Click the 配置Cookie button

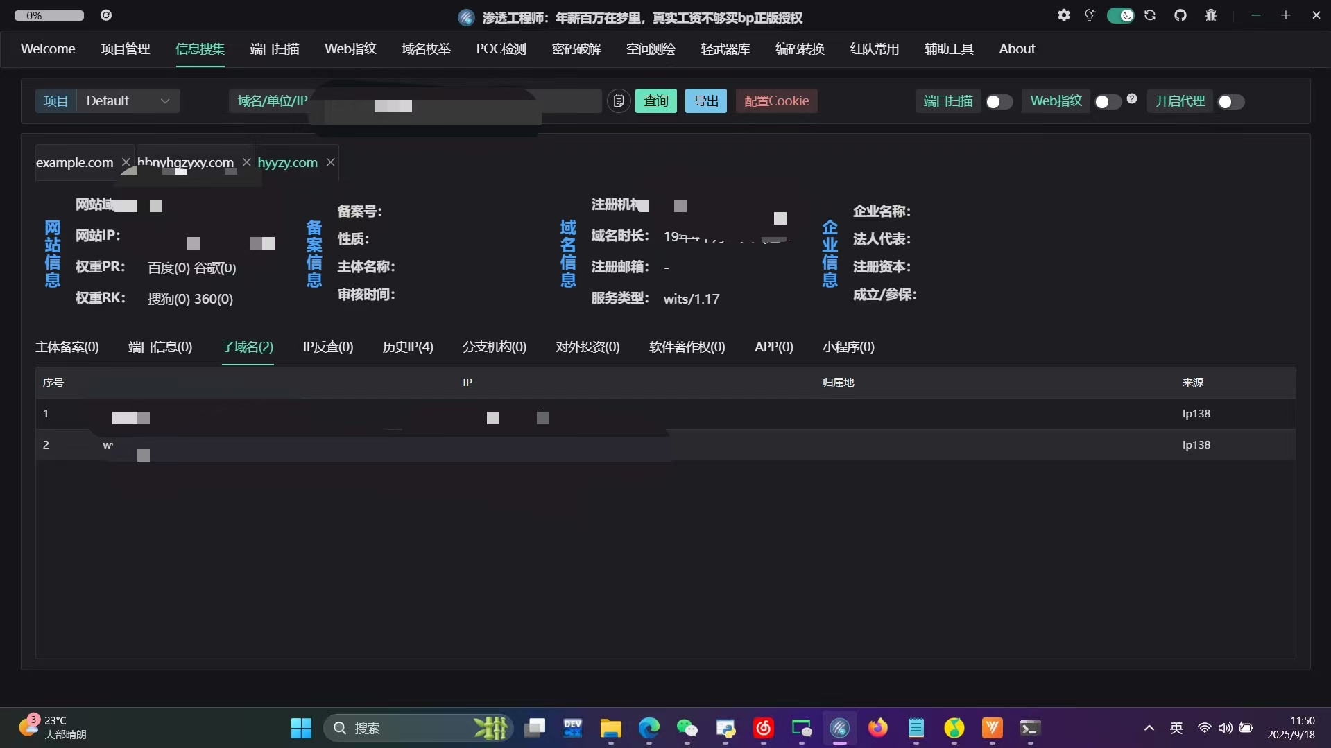tap(776, 101)
